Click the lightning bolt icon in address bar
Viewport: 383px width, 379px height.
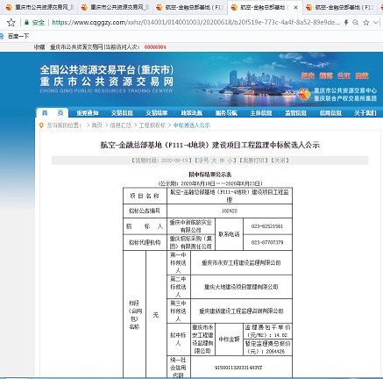346,23
